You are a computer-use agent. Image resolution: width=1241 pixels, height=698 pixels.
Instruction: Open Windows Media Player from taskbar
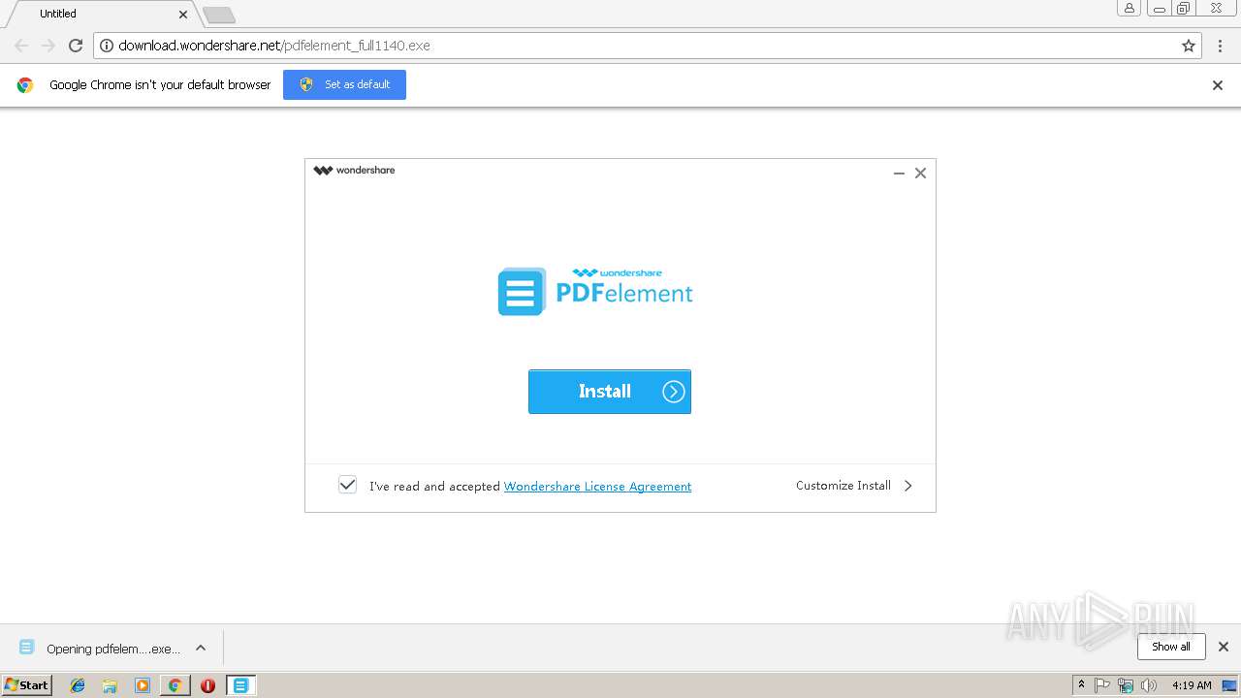pyautogui.click(x=143, y=685)
